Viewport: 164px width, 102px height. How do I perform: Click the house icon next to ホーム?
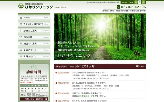(x=21, y=18)
